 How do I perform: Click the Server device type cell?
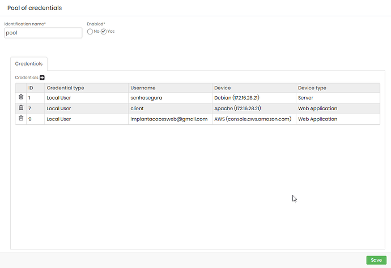[x=338, y=98]
